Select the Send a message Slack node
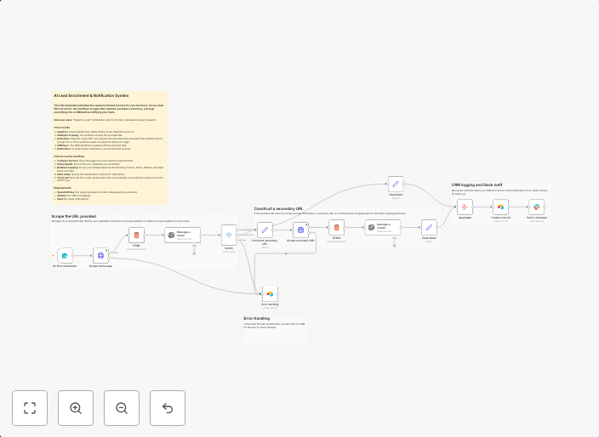Viewport: 599px width, 437px height. click(537, 207)
